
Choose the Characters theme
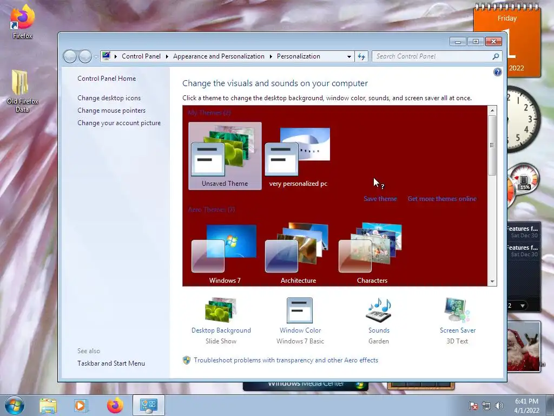[x=372, y=253]
